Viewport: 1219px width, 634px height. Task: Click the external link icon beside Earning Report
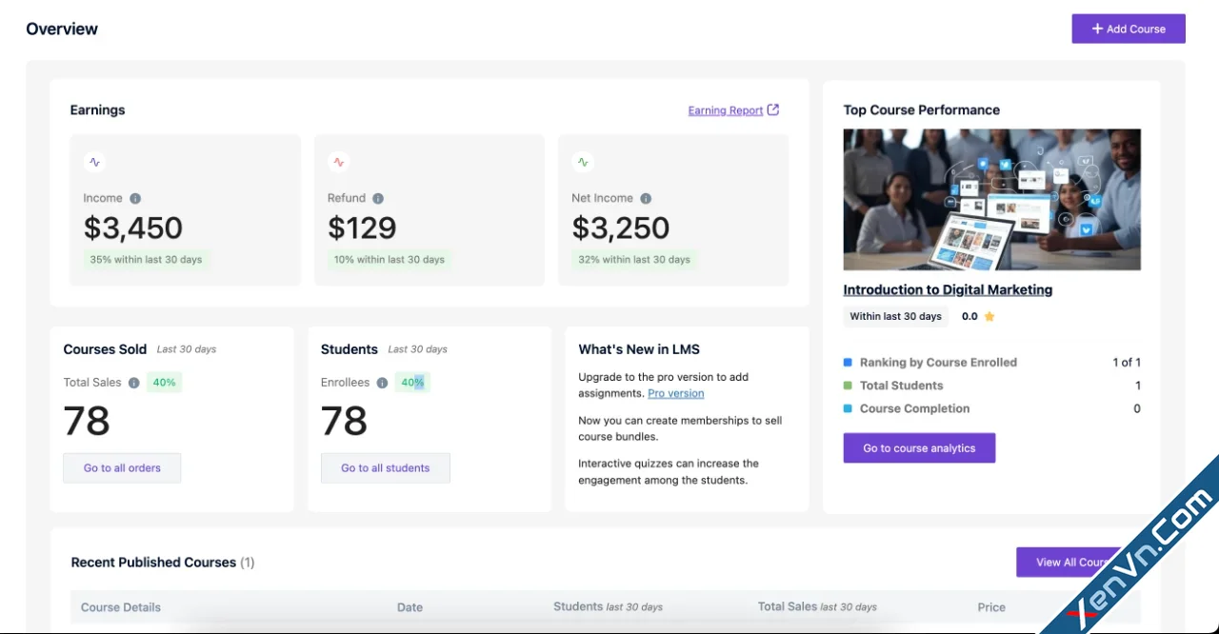[x=771, y=109]
